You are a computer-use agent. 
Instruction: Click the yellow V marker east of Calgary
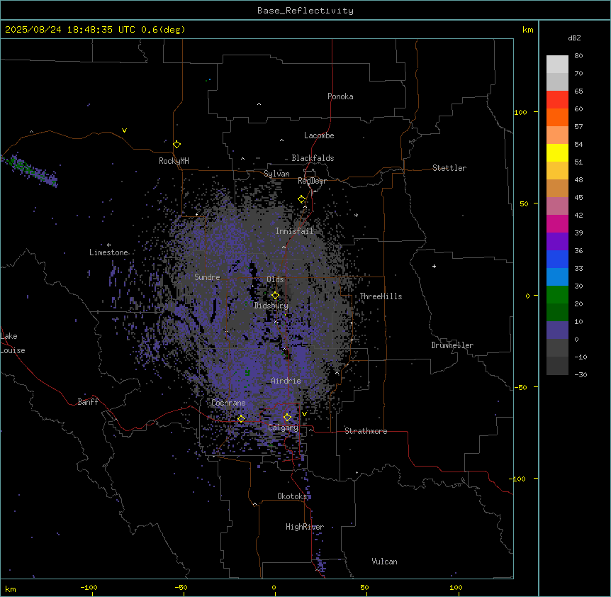[304, 414]
